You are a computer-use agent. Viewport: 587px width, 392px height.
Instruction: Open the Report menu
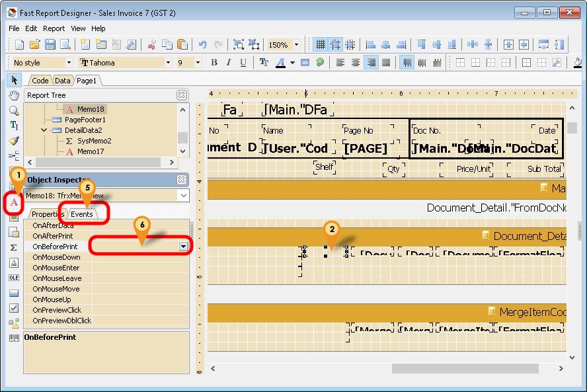click(x=54, y=28)
